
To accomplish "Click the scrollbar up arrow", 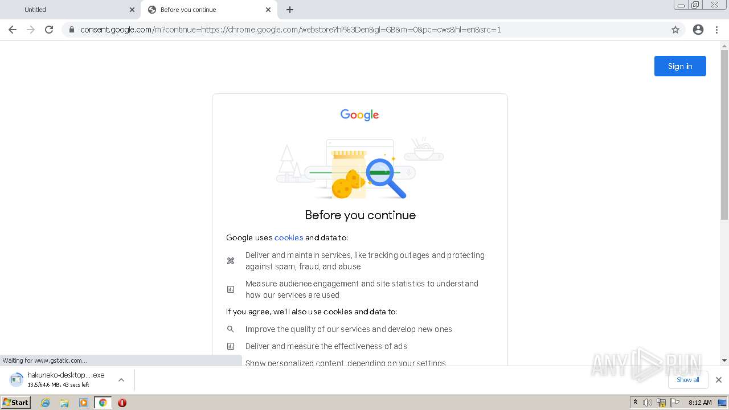I will pos(724,46).
